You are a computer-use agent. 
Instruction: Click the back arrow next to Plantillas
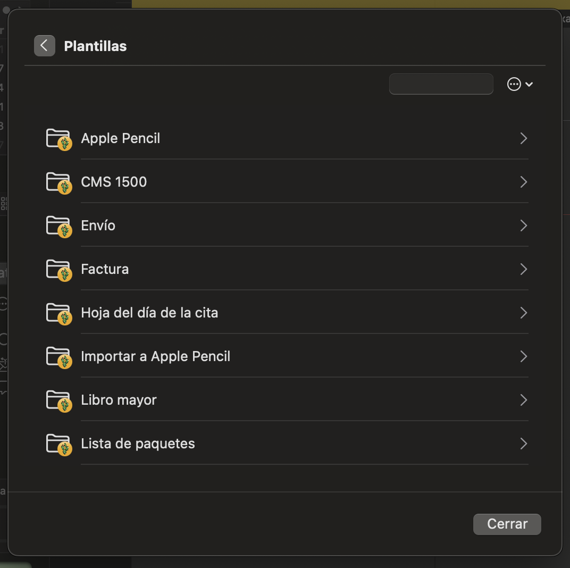[44, 46]
